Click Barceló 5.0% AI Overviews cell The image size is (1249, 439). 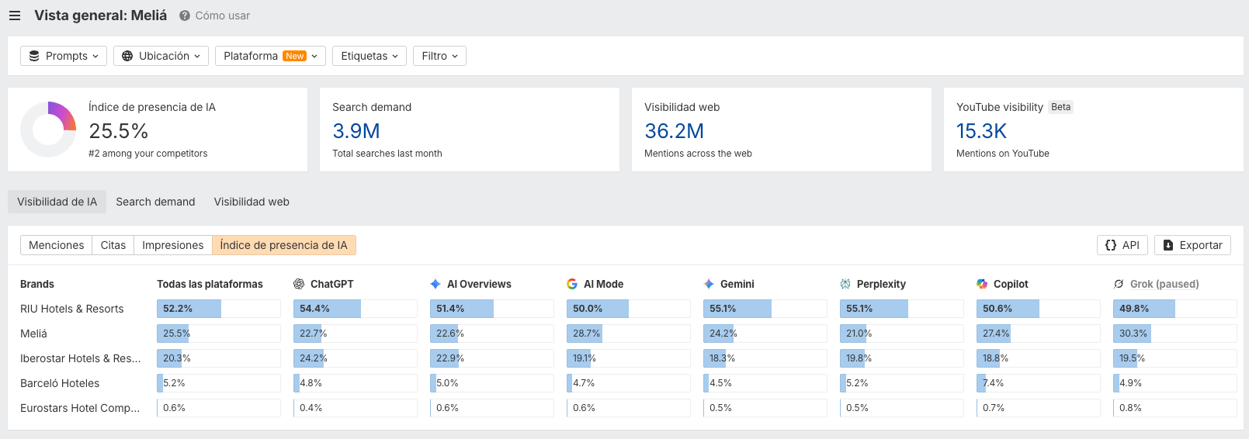(492, 383)
